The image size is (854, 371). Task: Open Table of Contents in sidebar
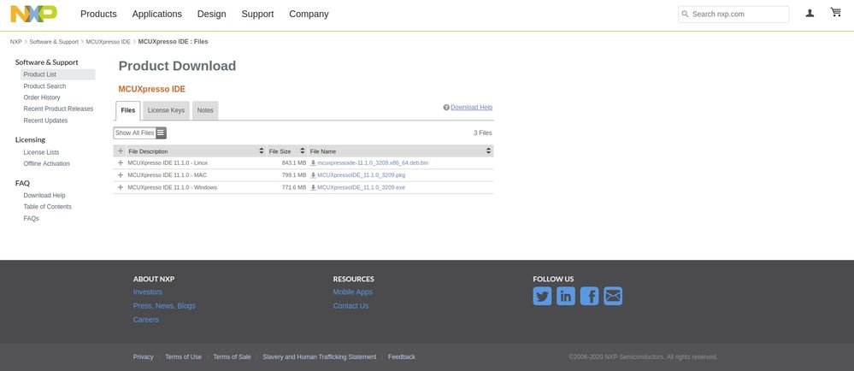[x=47, y=207]
